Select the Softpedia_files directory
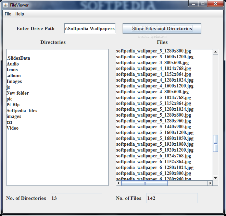This screenshot has width=226, height=216. tap(22, 110)
